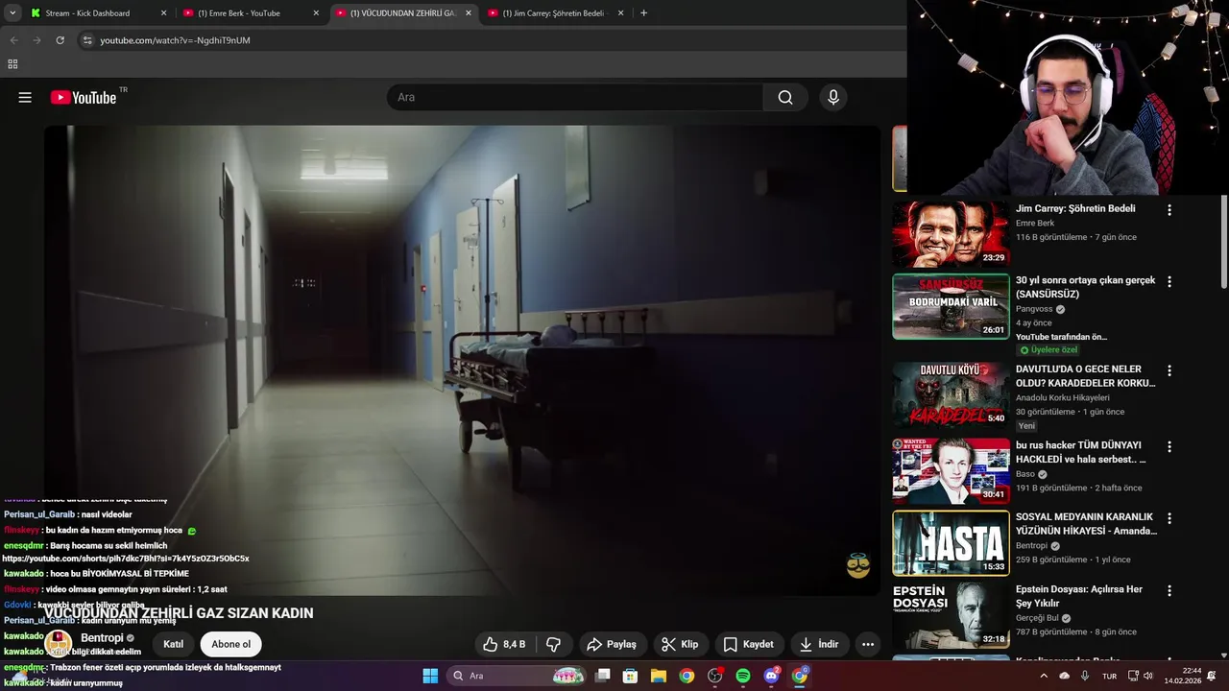1229x691 pixels.
Task: Open Epstein Dosyası video thumbnail
Action: [951, 615]
